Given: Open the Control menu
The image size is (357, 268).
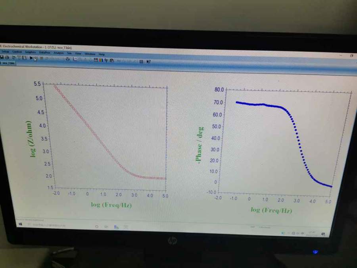Looking at the screenshot, I should point(17,52).
